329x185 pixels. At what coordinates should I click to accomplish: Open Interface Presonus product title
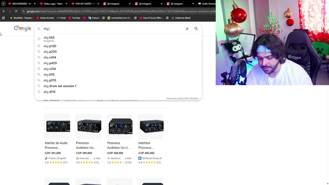click(146, 145)
